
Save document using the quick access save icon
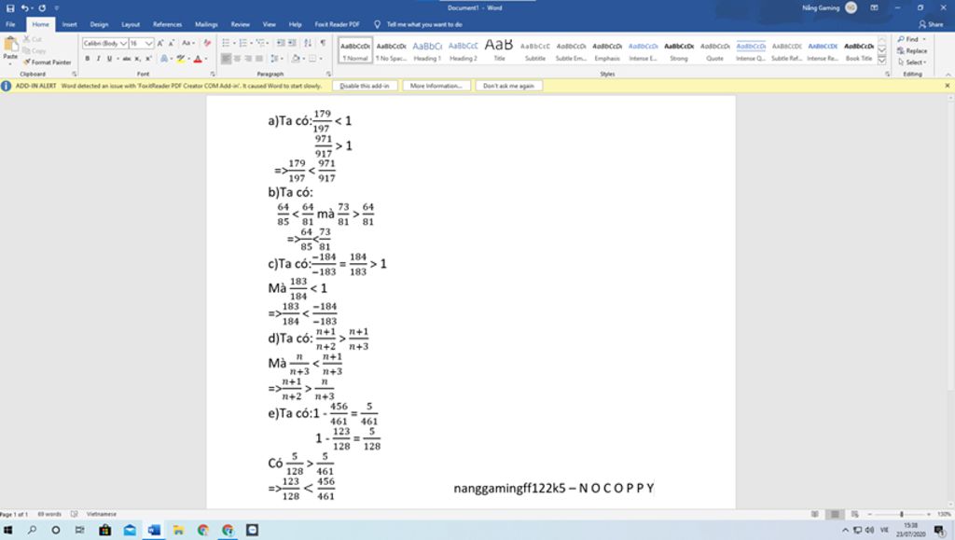tap(9, 7)
